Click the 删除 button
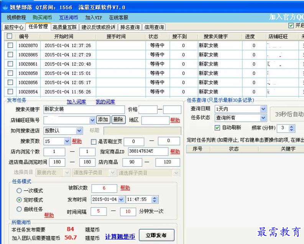The width and height of the screenshot is (304, 244). click(x=118, y=120)
